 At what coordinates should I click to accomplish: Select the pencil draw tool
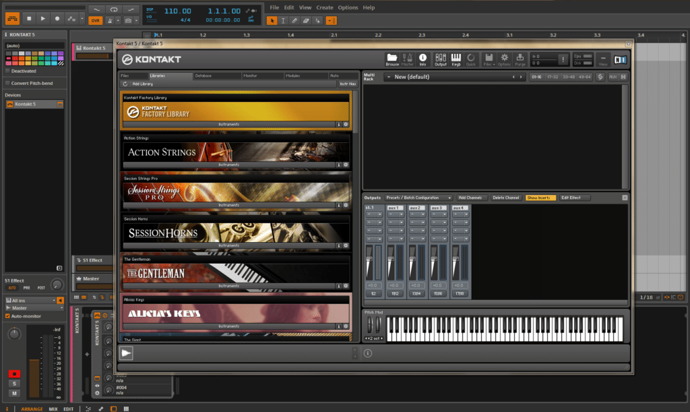click(x=295, y=20)
